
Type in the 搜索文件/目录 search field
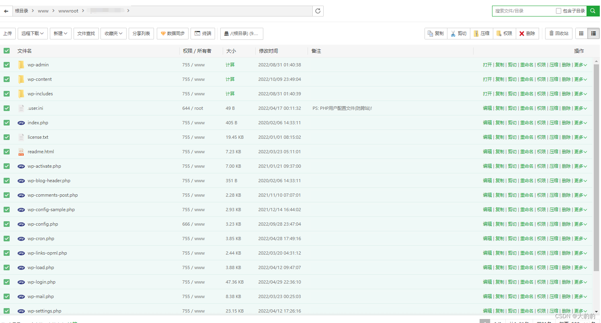pos(523,11)
